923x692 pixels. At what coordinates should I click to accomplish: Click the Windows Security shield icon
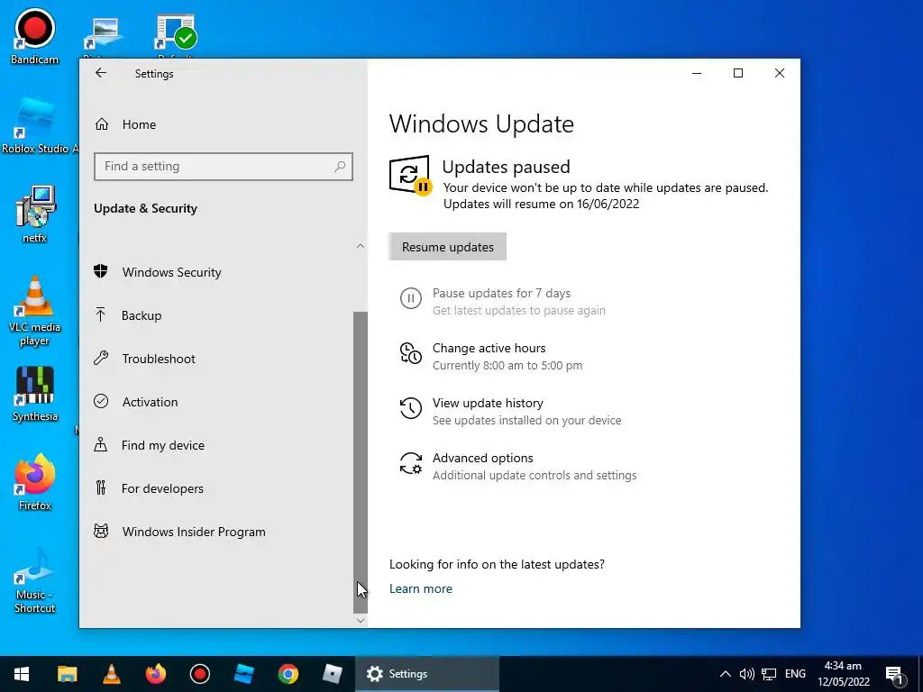coord(101,271)
